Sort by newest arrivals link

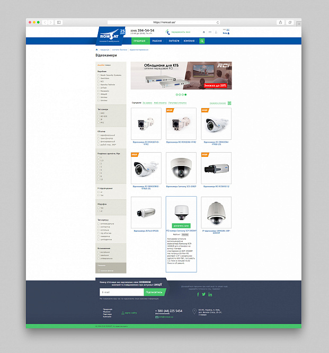(160, 103)
